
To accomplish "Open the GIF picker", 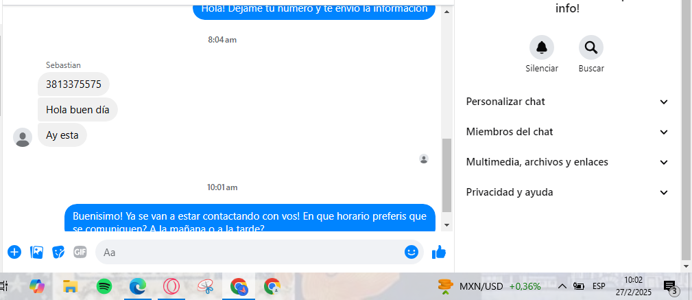I will click(80, 252).
